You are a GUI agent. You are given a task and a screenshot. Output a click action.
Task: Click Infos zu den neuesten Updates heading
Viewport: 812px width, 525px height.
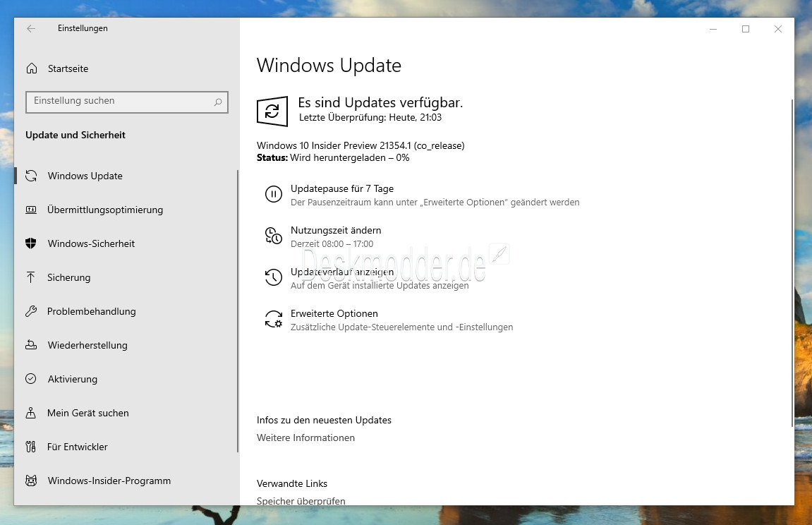[x=325, y=420]
